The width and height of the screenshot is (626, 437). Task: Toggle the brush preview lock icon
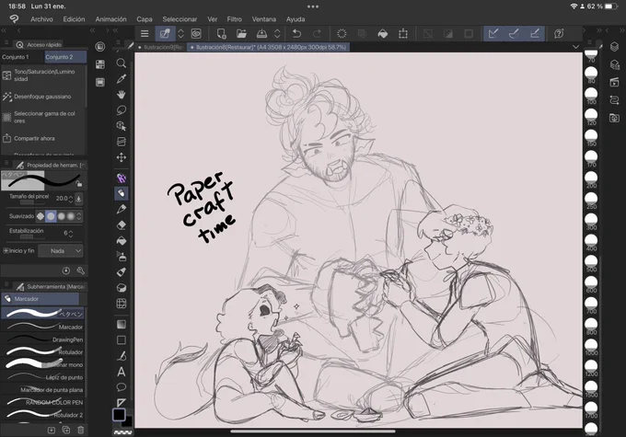pyautogui.click(x=79, y=184)
